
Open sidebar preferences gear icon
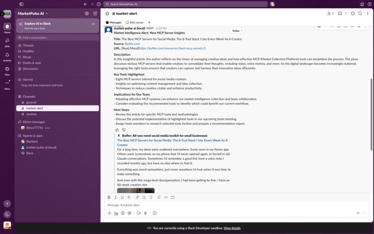(x=87, y=13)
